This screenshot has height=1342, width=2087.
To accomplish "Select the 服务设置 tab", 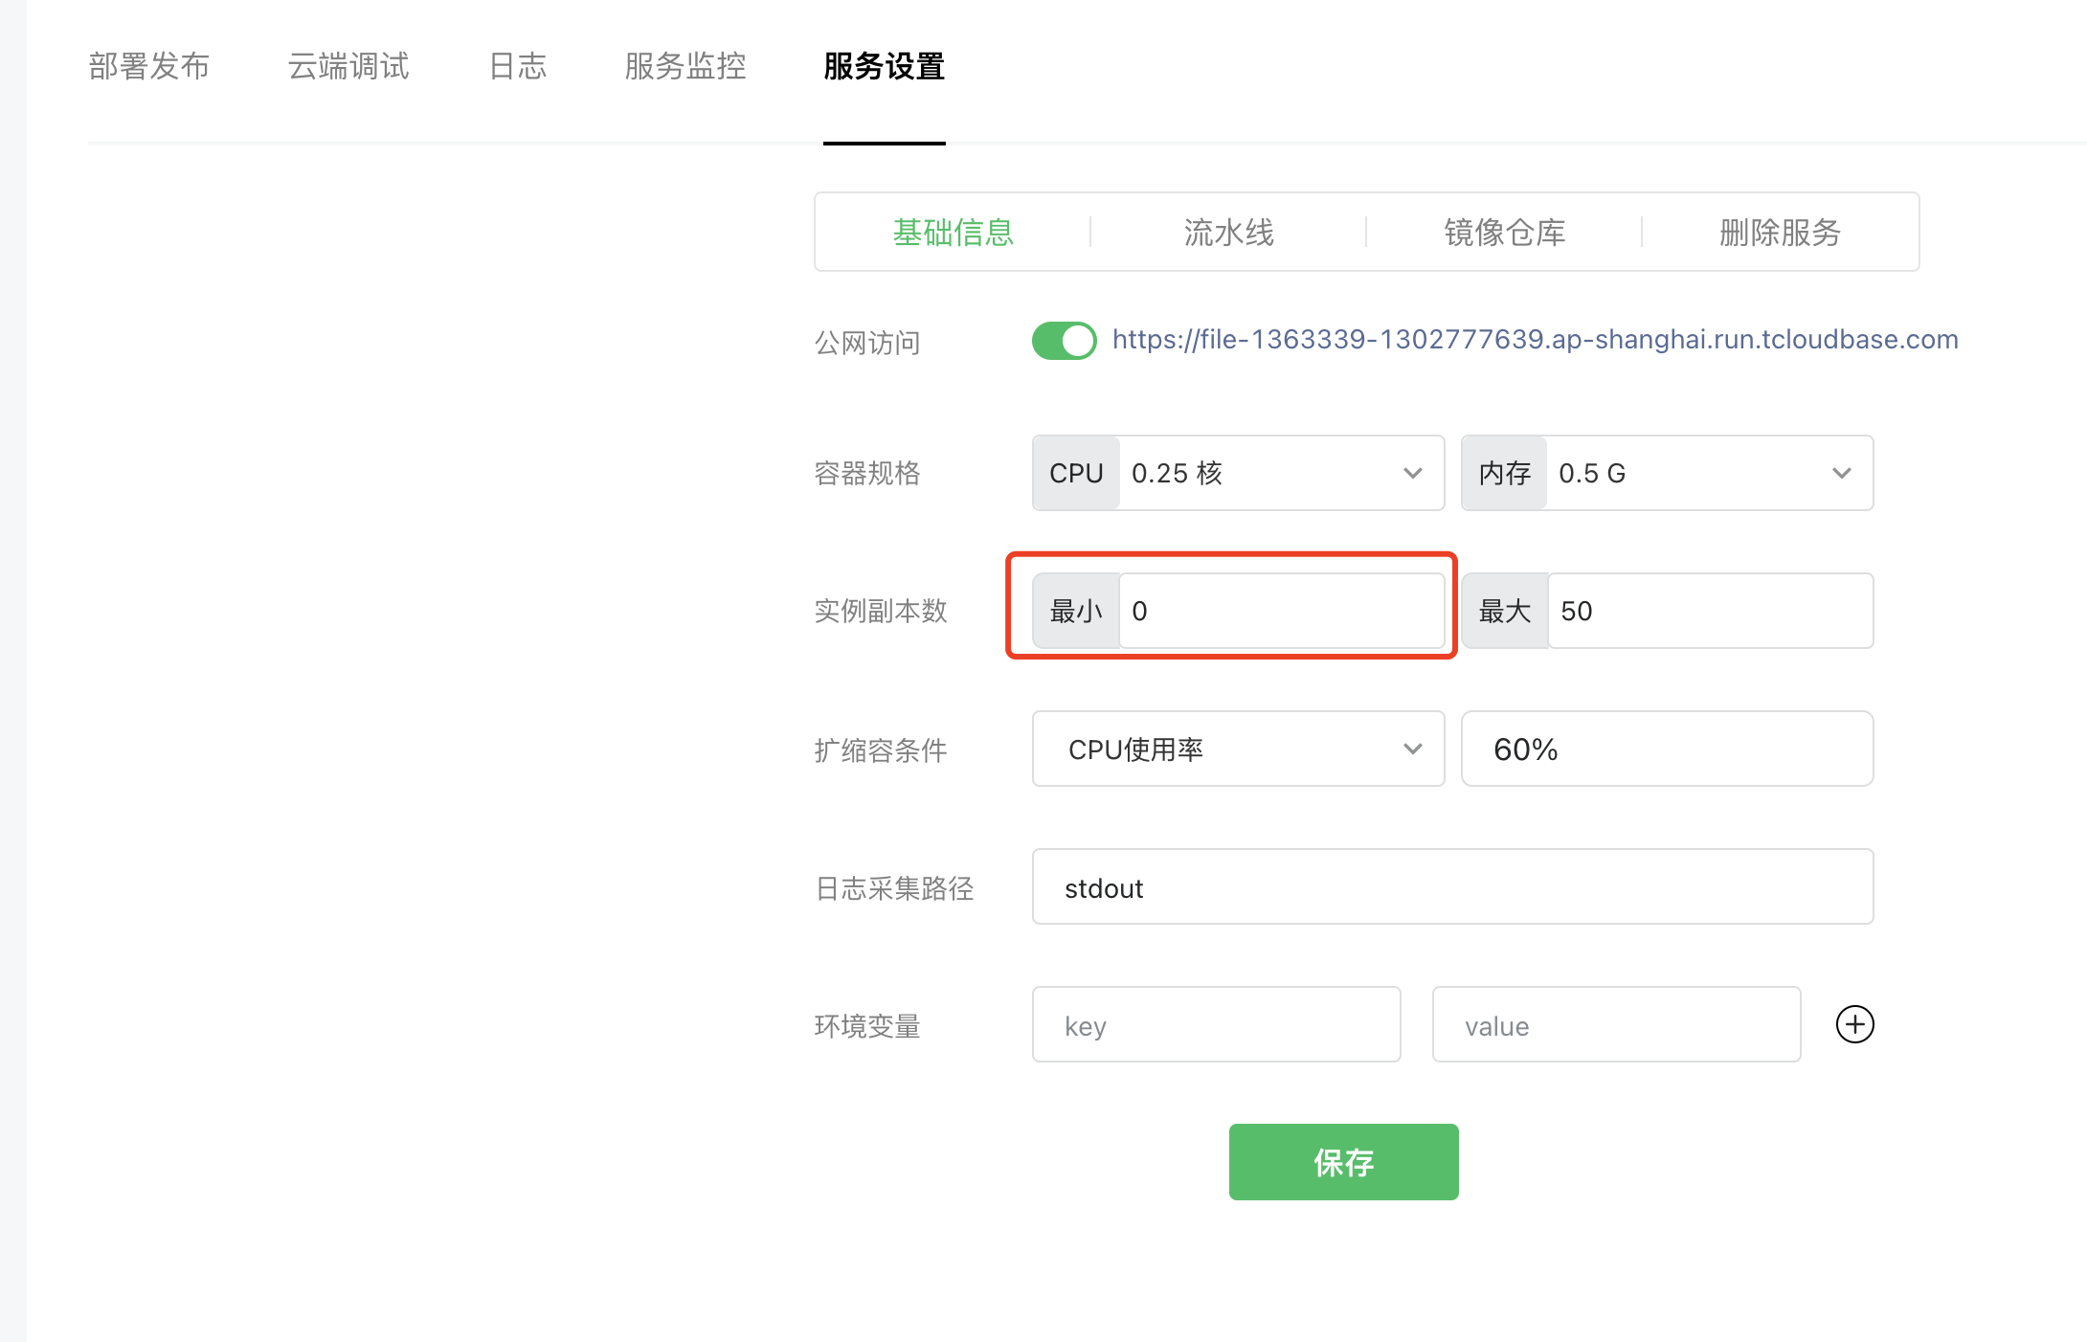I will click(x=884, y=66).
